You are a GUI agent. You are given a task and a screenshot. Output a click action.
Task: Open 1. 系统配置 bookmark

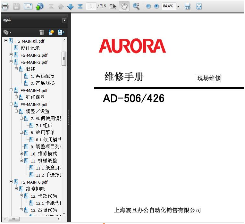pyautogui.click(x=43, y=76)
